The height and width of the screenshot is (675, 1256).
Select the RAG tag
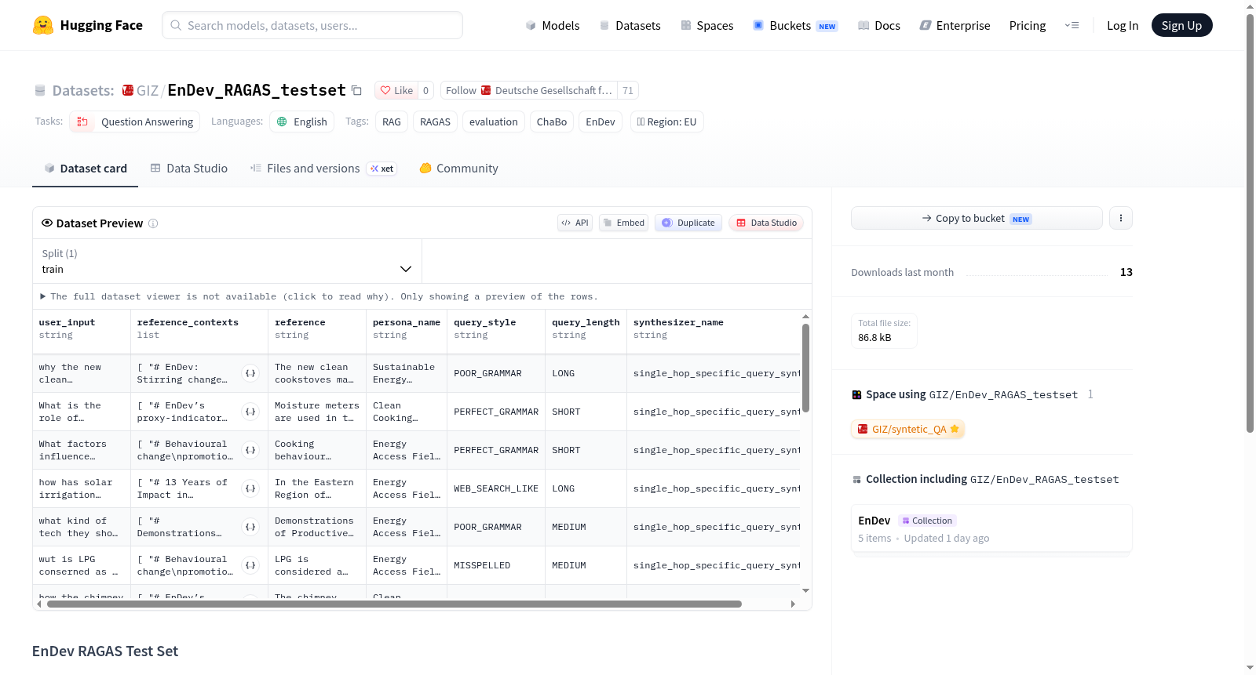click(x=392, y=122)
